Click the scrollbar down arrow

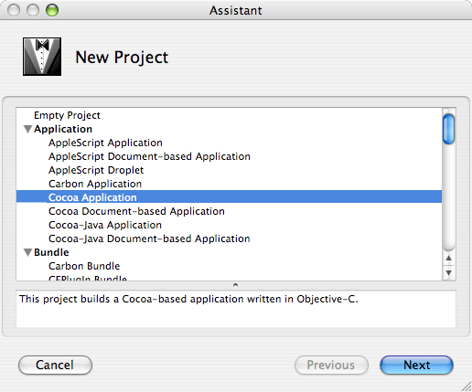point(448,272)
